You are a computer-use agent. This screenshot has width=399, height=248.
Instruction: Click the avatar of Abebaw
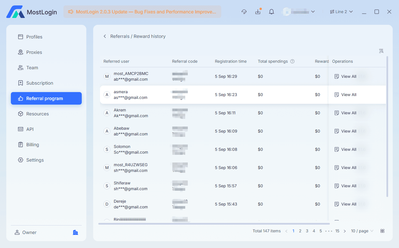[x=107, y=131]
